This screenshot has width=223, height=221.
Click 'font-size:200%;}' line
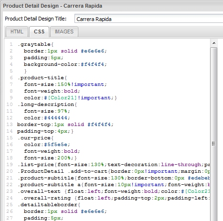(50, 158)
